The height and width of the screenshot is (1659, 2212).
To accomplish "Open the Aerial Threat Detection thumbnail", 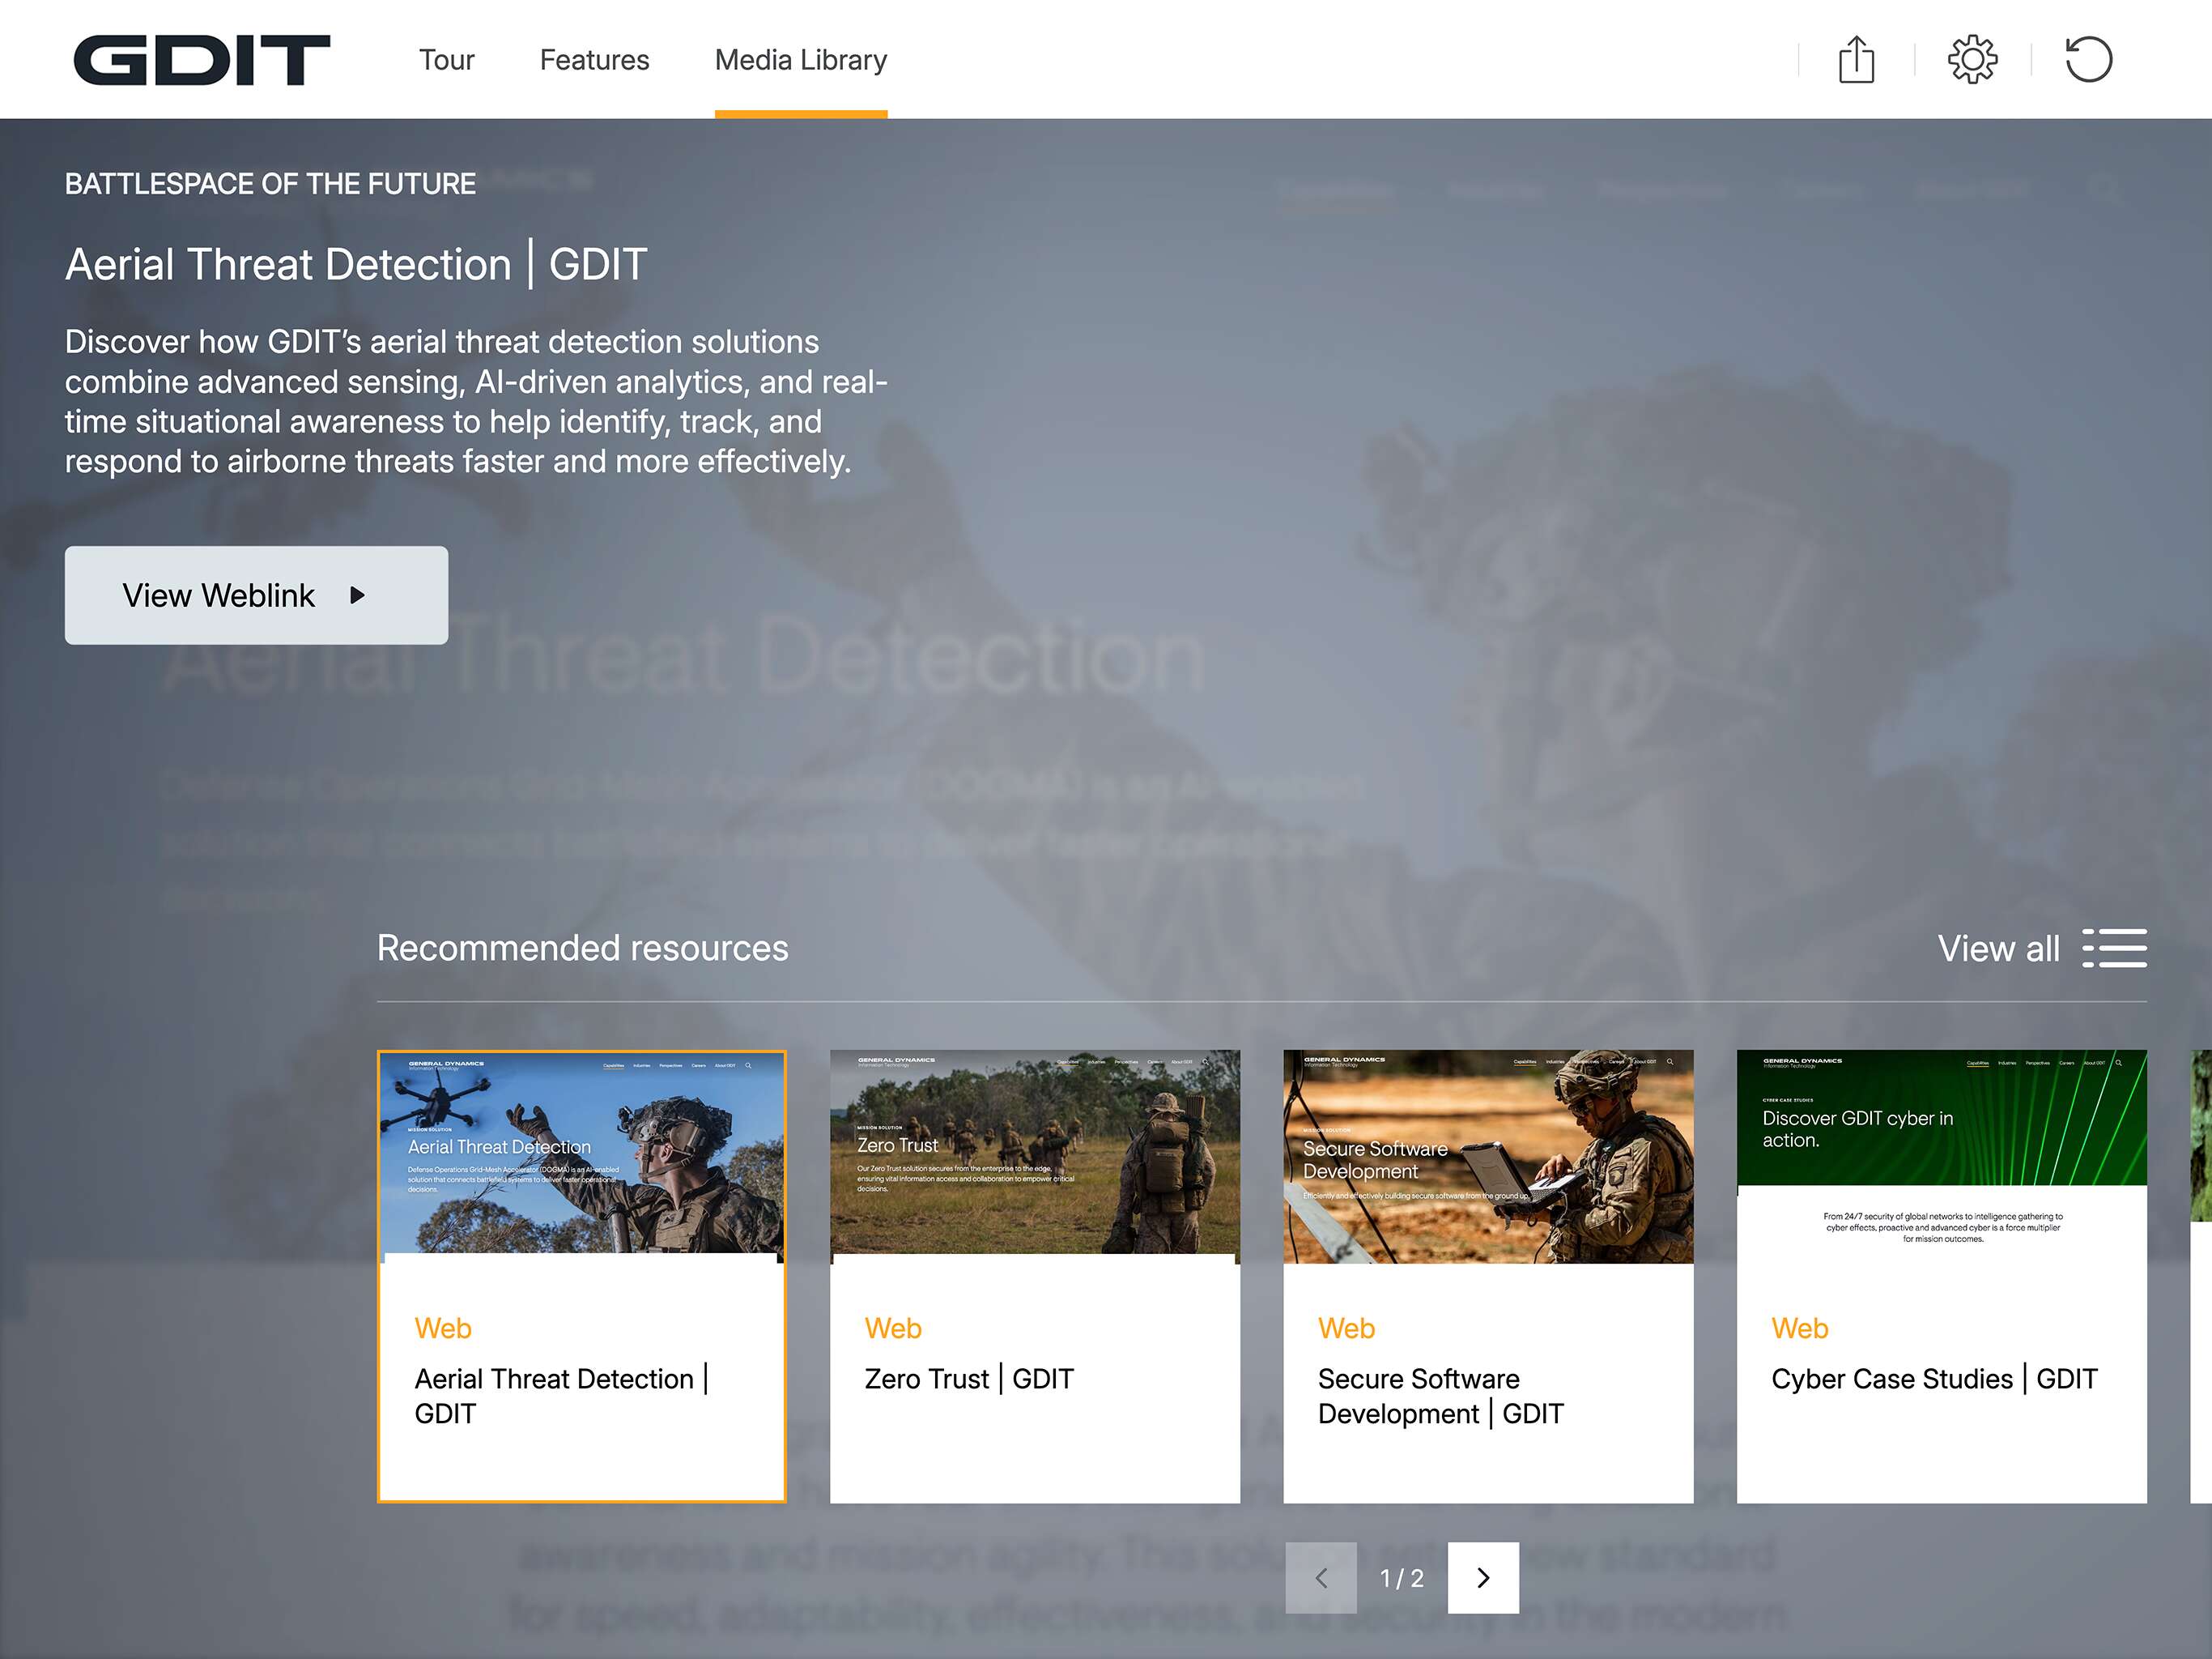I will 582,1157.
